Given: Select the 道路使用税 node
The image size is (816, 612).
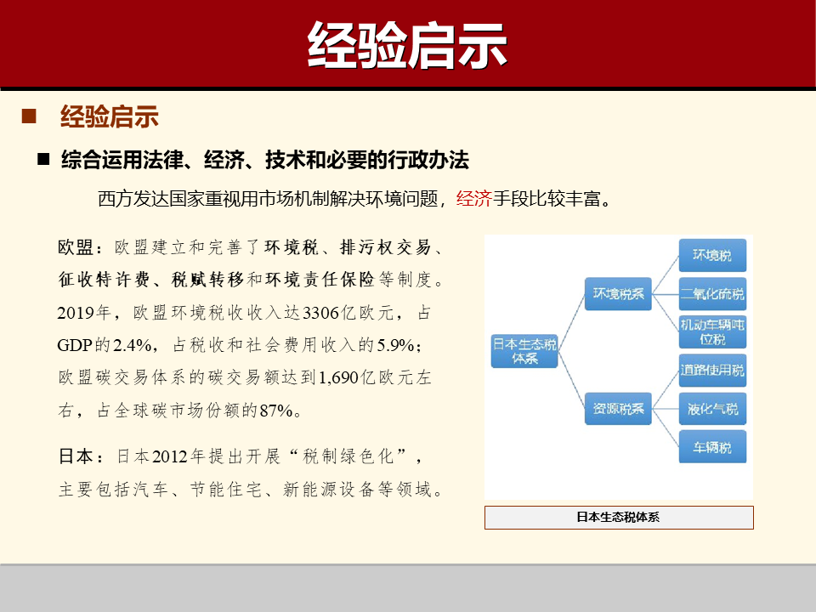Looking at the screenshot, I should pyautogui.click(x=714, y=370).
